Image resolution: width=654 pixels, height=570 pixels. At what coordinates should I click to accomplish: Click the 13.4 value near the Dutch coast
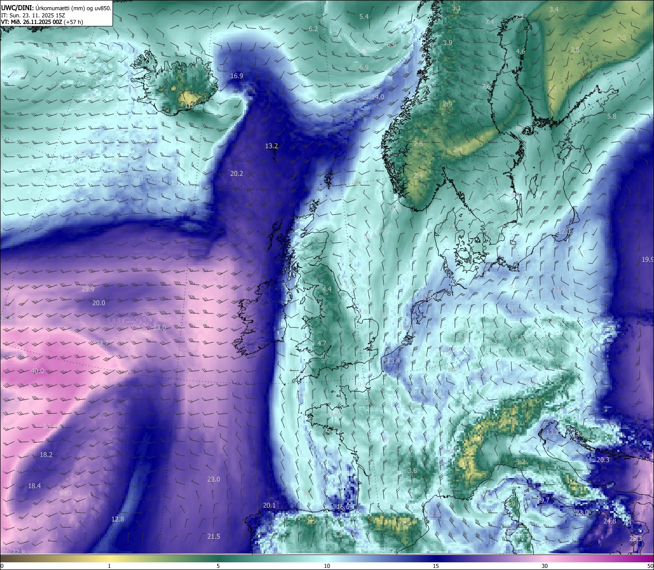(393, 360)
